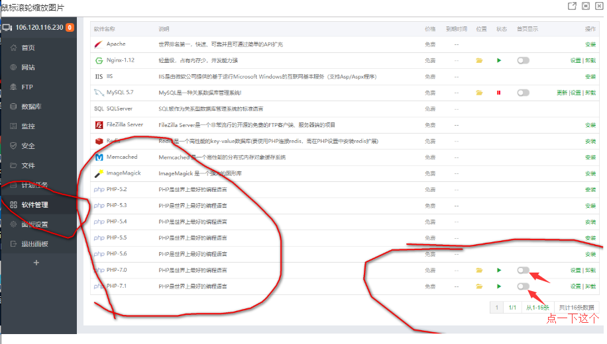This screenshot has width=607, height=344.
Task: Close the image viewer at top right
Action: [x=599, y=6]
